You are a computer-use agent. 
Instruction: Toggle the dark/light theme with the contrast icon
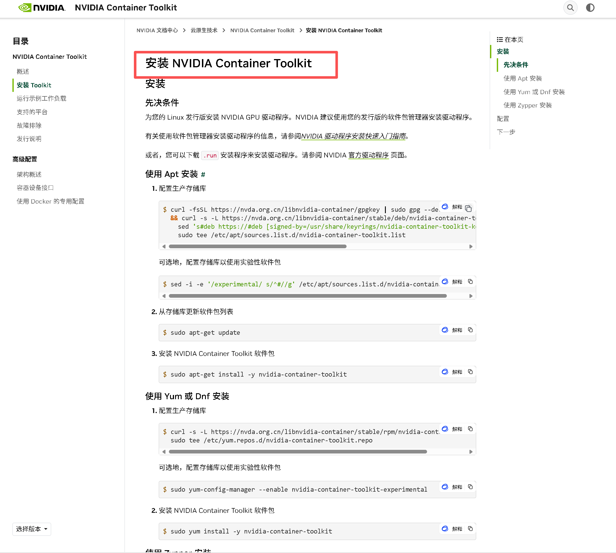[590, 8]
